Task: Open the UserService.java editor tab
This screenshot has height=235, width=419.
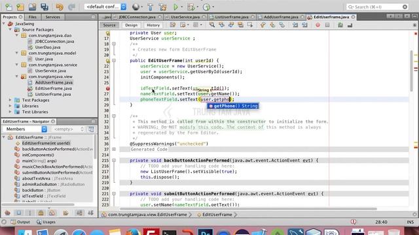Action: point(185,17)
